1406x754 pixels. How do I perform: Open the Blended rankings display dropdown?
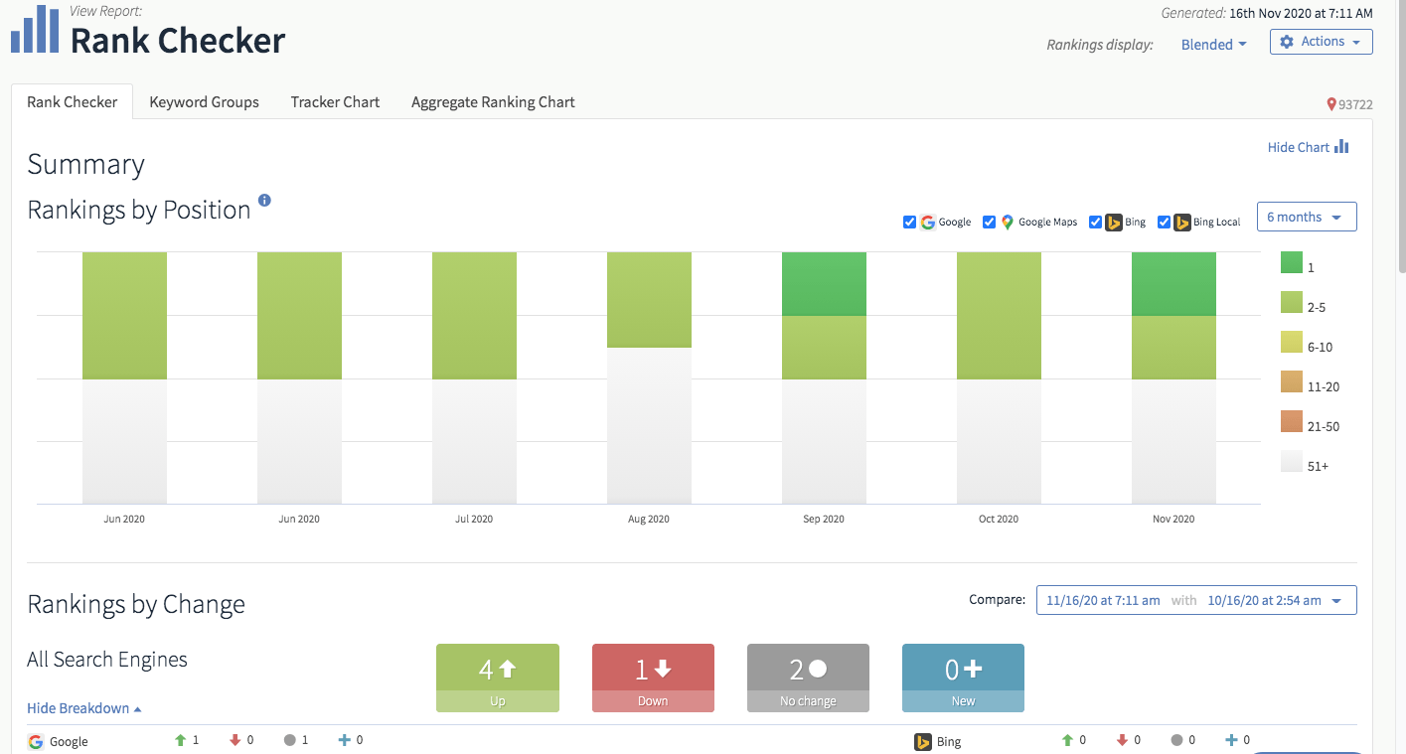pyautogui.click(x=1213, y=45)
